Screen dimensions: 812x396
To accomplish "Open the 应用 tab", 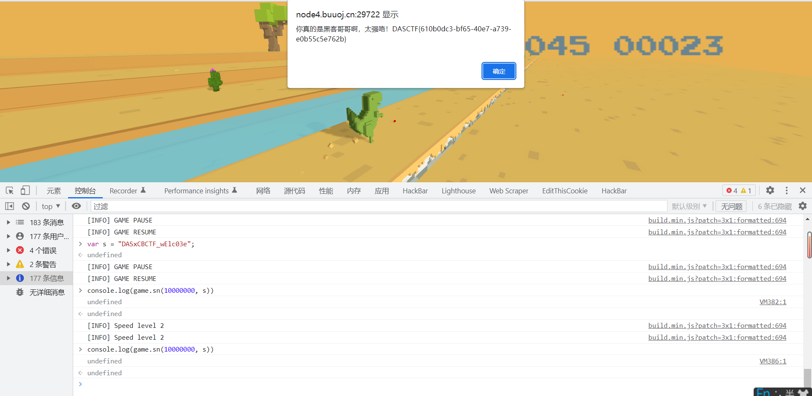I will coord(382,191).
